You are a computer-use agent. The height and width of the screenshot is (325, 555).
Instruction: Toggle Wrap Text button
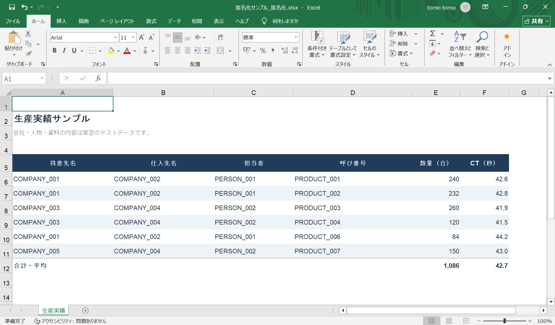[220, 37]
